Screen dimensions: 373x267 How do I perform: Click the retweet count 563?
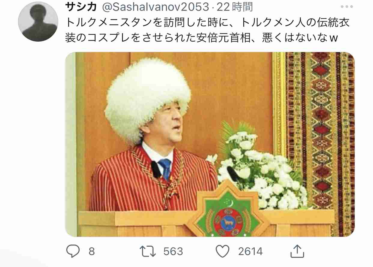pyautogui.click(x=173, y=251)
